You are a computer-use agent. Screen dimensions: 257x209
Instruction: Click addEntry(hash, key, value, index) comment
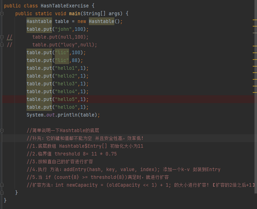(124, 169)
